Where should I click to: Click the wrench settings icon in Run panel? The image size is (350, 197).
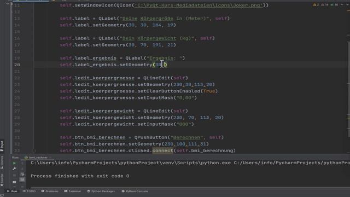pyautogui.click(x=15, y=169)
